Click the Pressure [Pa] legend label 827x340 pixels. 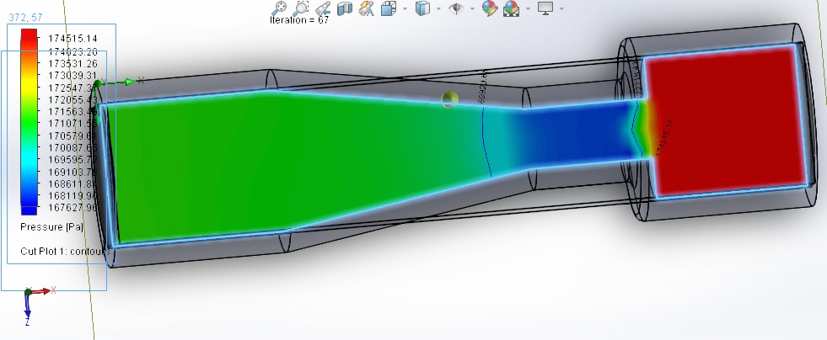pos(51,227)
